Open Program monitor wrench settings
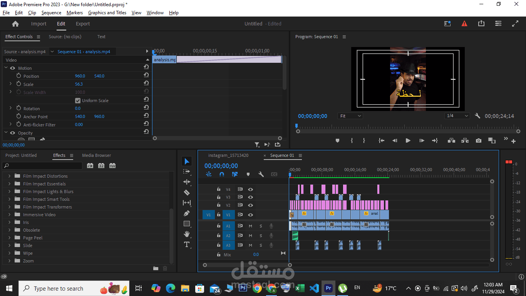526x296 pixels. pos(477,116)
